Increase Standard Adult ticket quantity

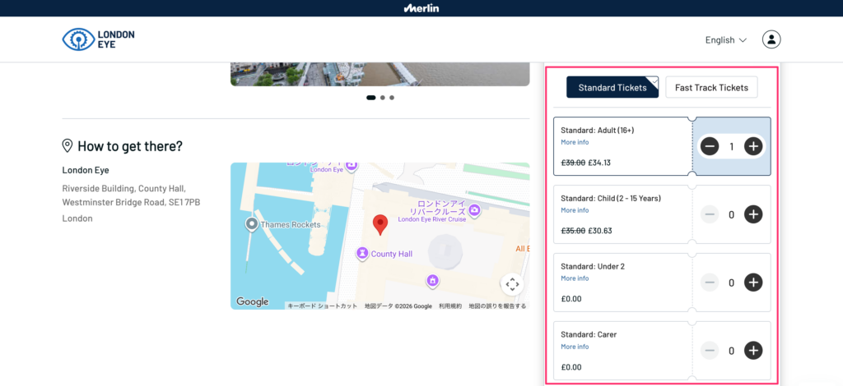point(753,146)
